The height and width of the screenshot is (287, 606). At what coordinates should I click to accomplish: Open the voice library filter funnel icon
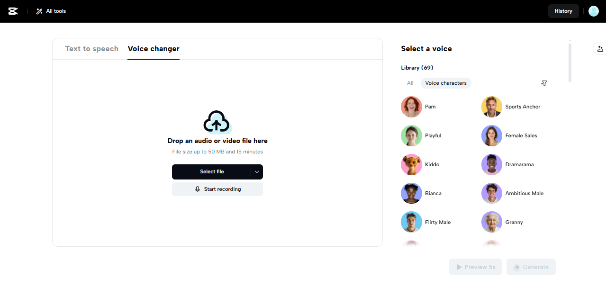click(x=543, y=83)
